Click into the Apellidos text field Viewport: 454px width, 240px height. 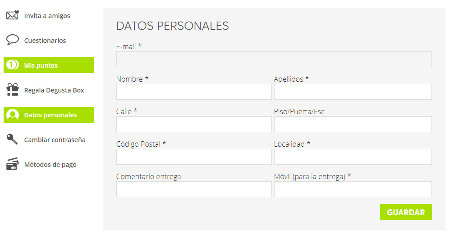[x=353, y=92]
